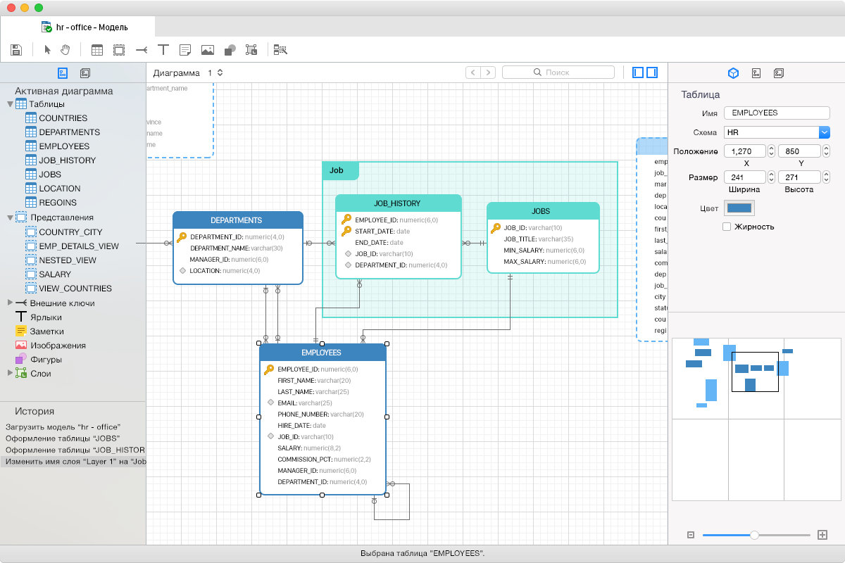Toggle the right sidebar panel button
The height and width of the screenshot is (563, 845).
[x=652, y=72]
